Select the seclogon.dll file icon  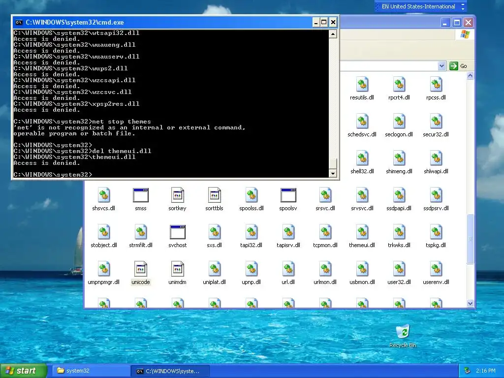pyautogui.click(x=399, y=121)
